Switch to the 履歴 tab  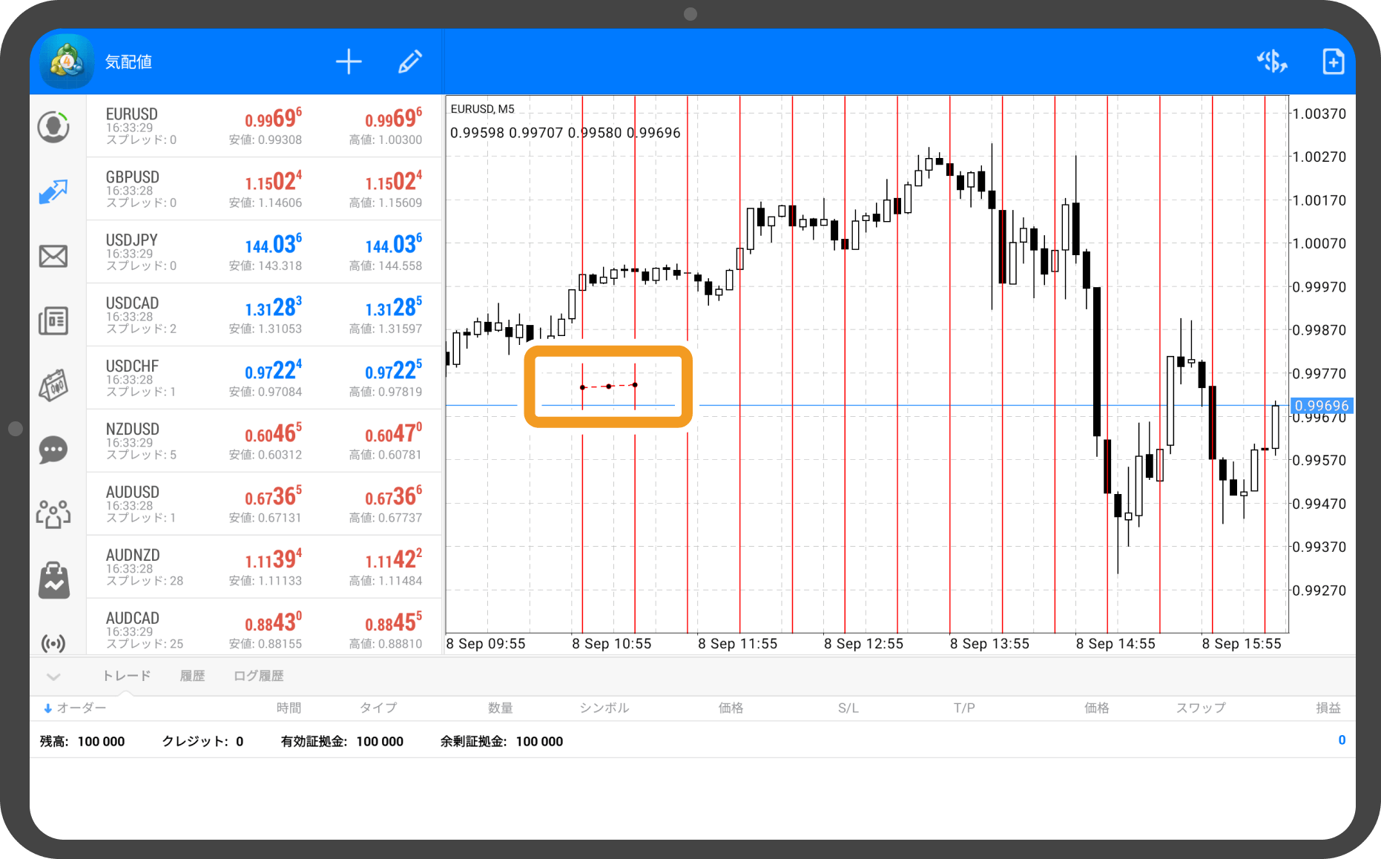pyautogui.click(x=192, y=676)
